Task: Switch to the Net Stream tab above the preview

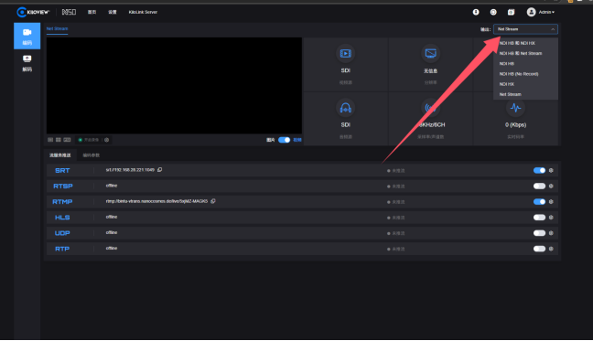Action: coord(57,28)
